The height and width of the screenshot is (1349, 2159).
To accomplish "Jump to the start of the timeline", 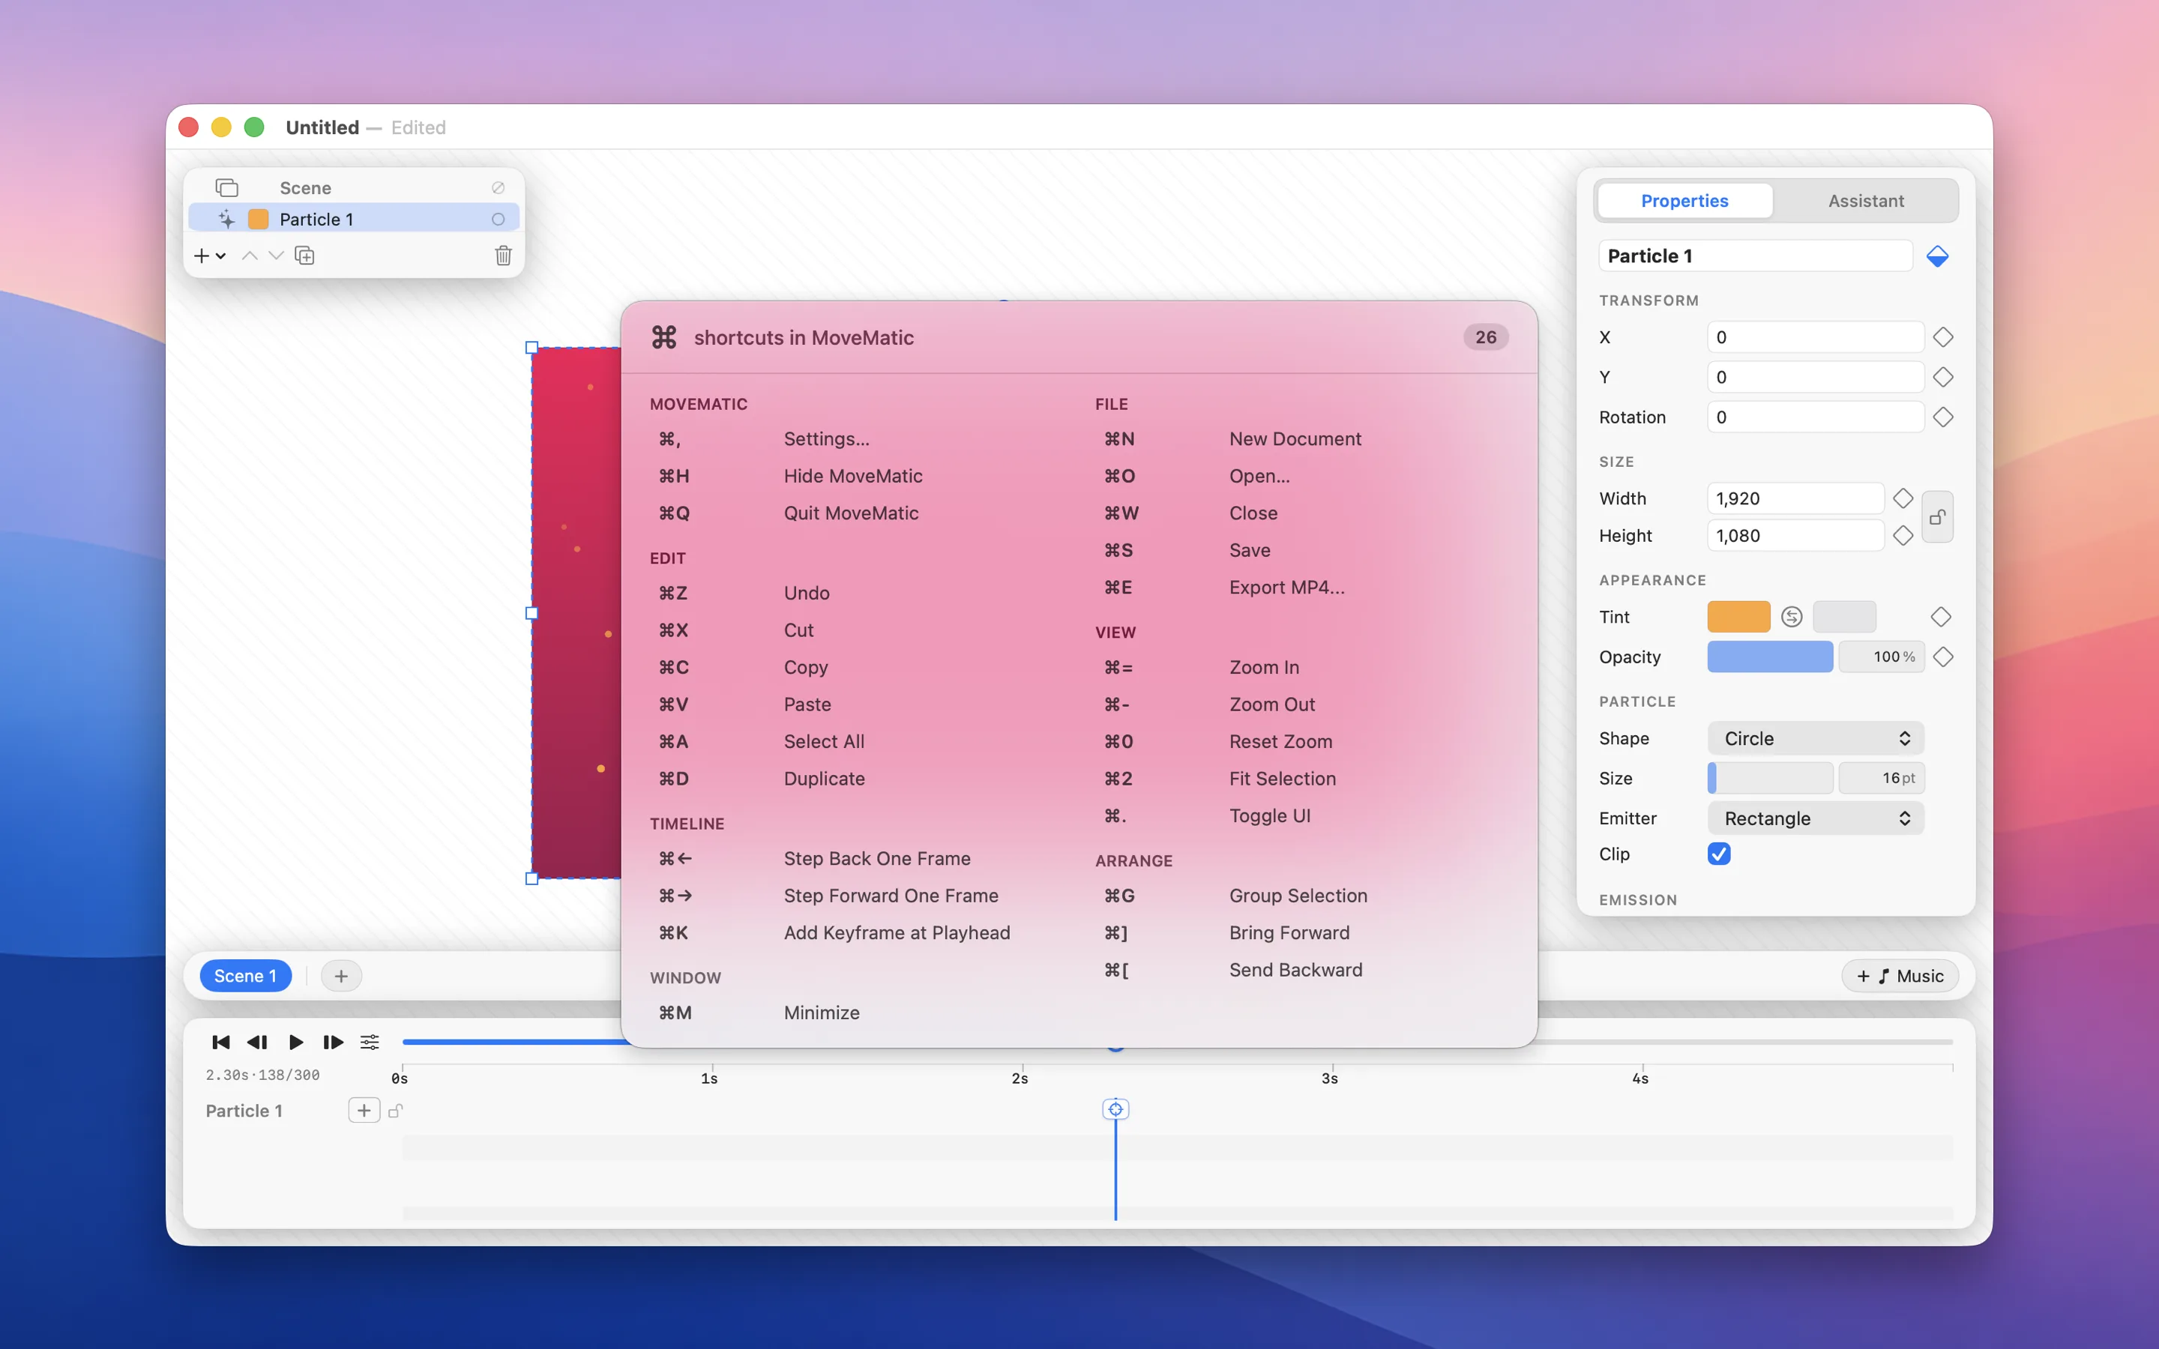I will pos(220,1042).
